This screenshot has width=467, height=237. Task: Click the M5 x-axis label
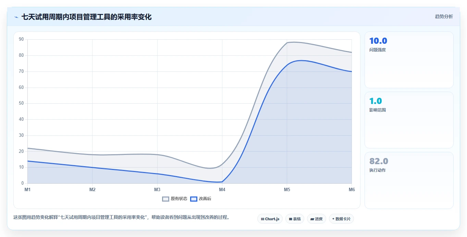(x=287, y=189)
